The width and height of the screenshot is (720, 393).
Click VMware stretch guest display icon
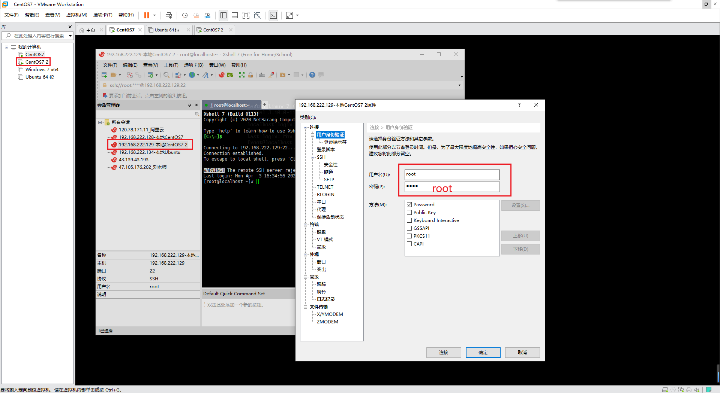(x=289, y=15)
